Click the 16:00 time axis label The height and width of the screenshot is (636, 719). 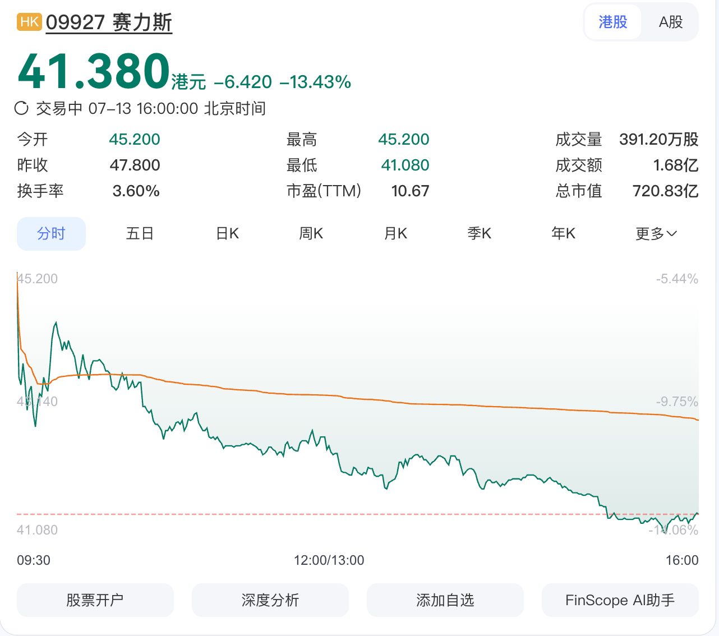682,560
